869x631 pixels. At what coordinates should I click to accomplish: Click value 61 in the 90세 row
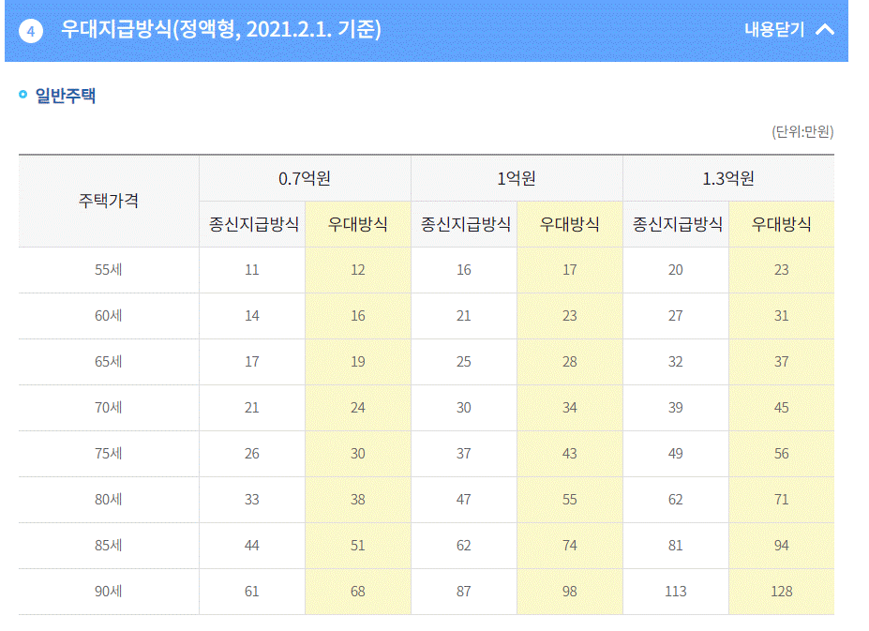[252, 592]
